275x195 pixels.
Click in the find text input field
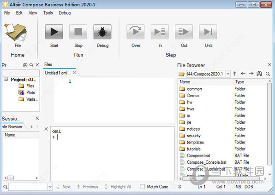pyautogui.click(x=28, y=187)
